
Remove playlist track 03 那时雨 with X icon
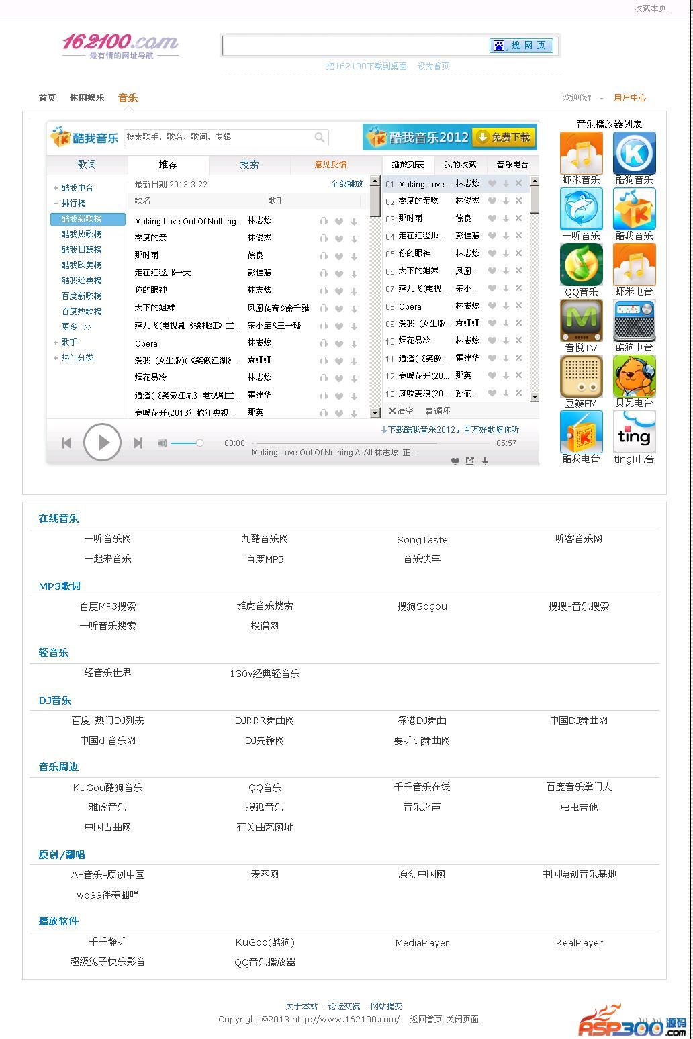coord(518,218)
